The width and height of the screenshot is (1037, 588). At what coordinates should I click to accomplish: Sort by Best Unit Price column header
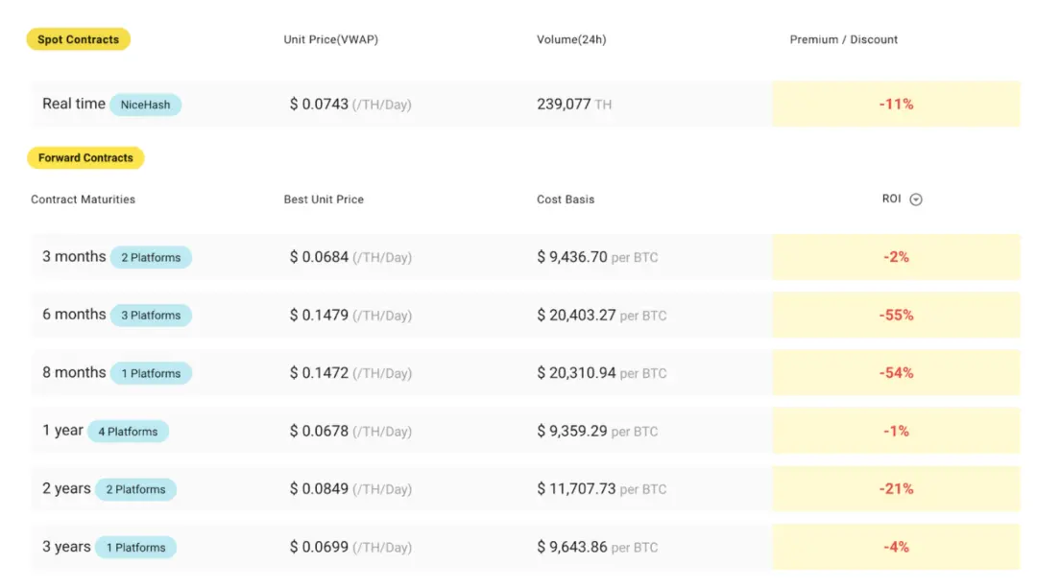[x=324, y=200]
